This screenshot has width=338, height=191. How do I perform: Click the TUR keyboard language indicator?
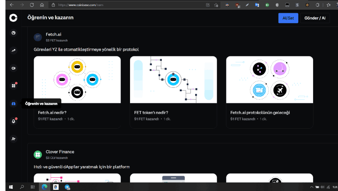point(335,187)
